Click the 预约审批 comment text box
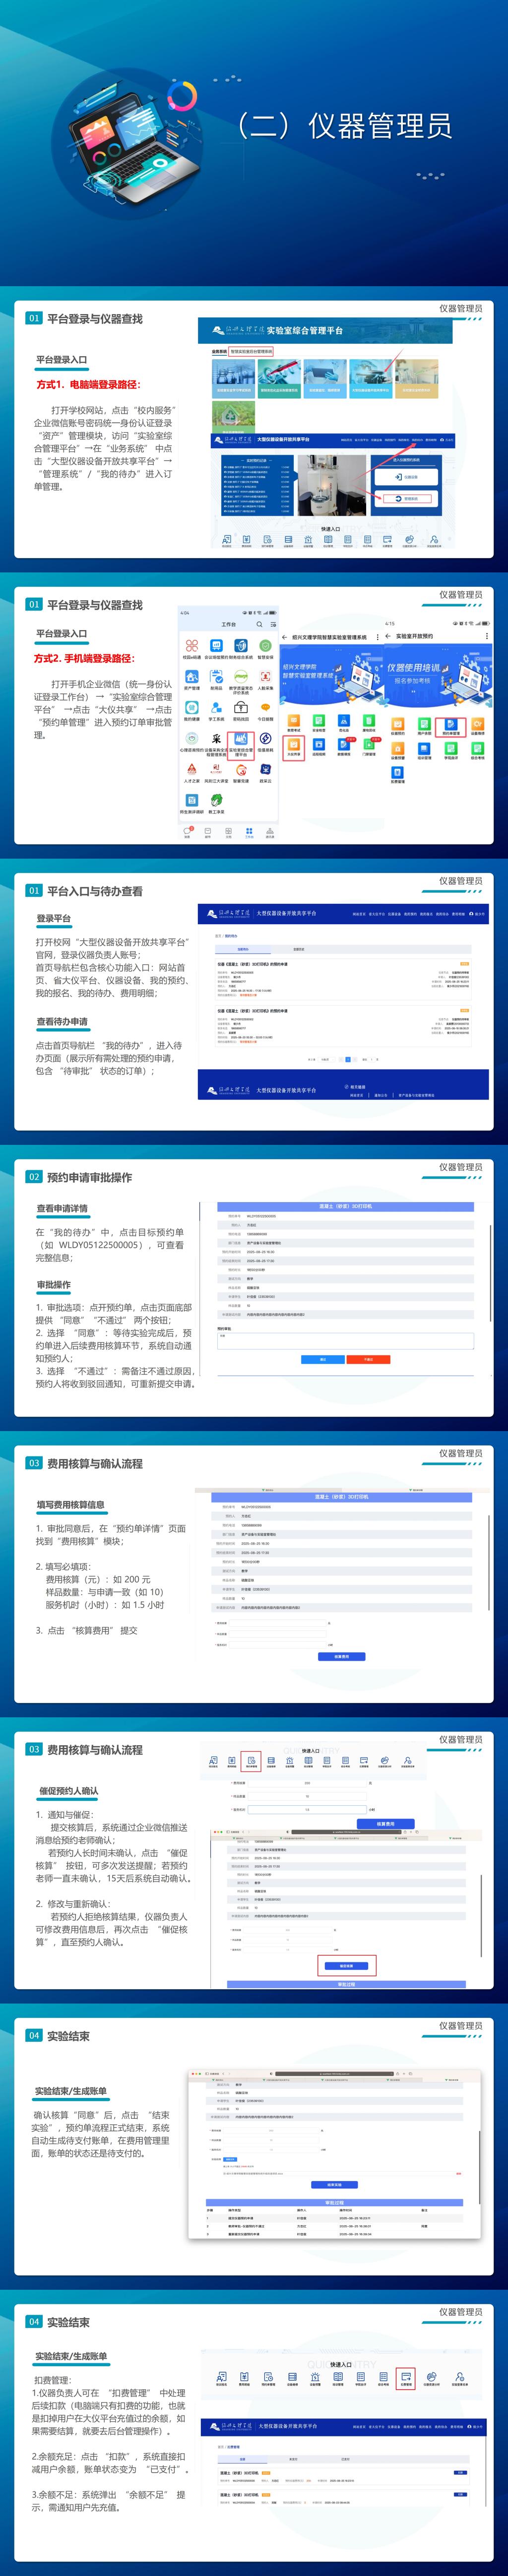The width and height of the screenshot is (508, 2576). pyautogui.click(x=345, y=1340)
